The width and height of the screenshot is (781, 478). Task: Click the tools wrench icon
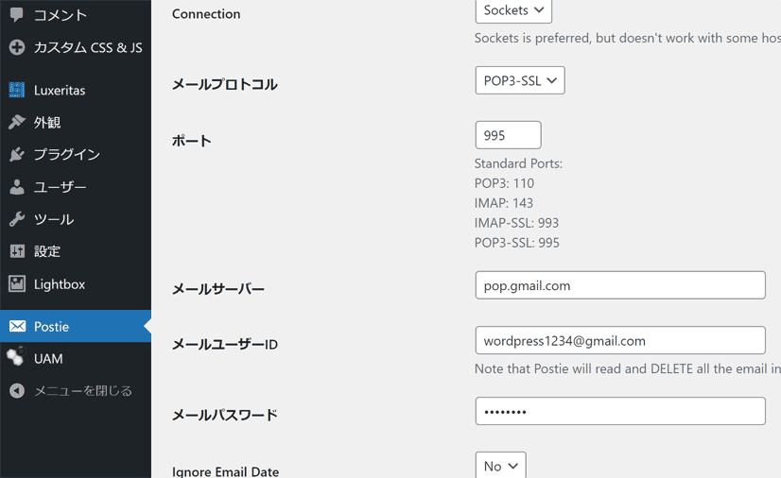click(x=17, y=219)
